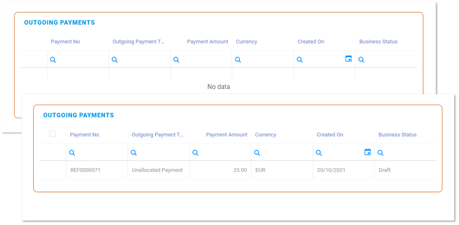Open Created On calendar picker in empty table
This screenshot has width=459, height=225.
[349, 59]
